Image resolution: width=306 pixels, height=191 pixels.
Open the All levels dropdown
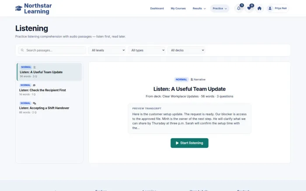108,50
